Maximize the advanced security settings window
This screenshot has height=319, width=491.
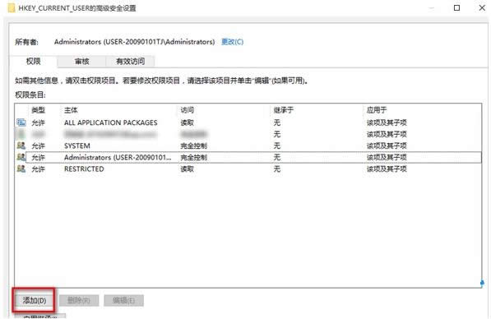pos(456,8)
